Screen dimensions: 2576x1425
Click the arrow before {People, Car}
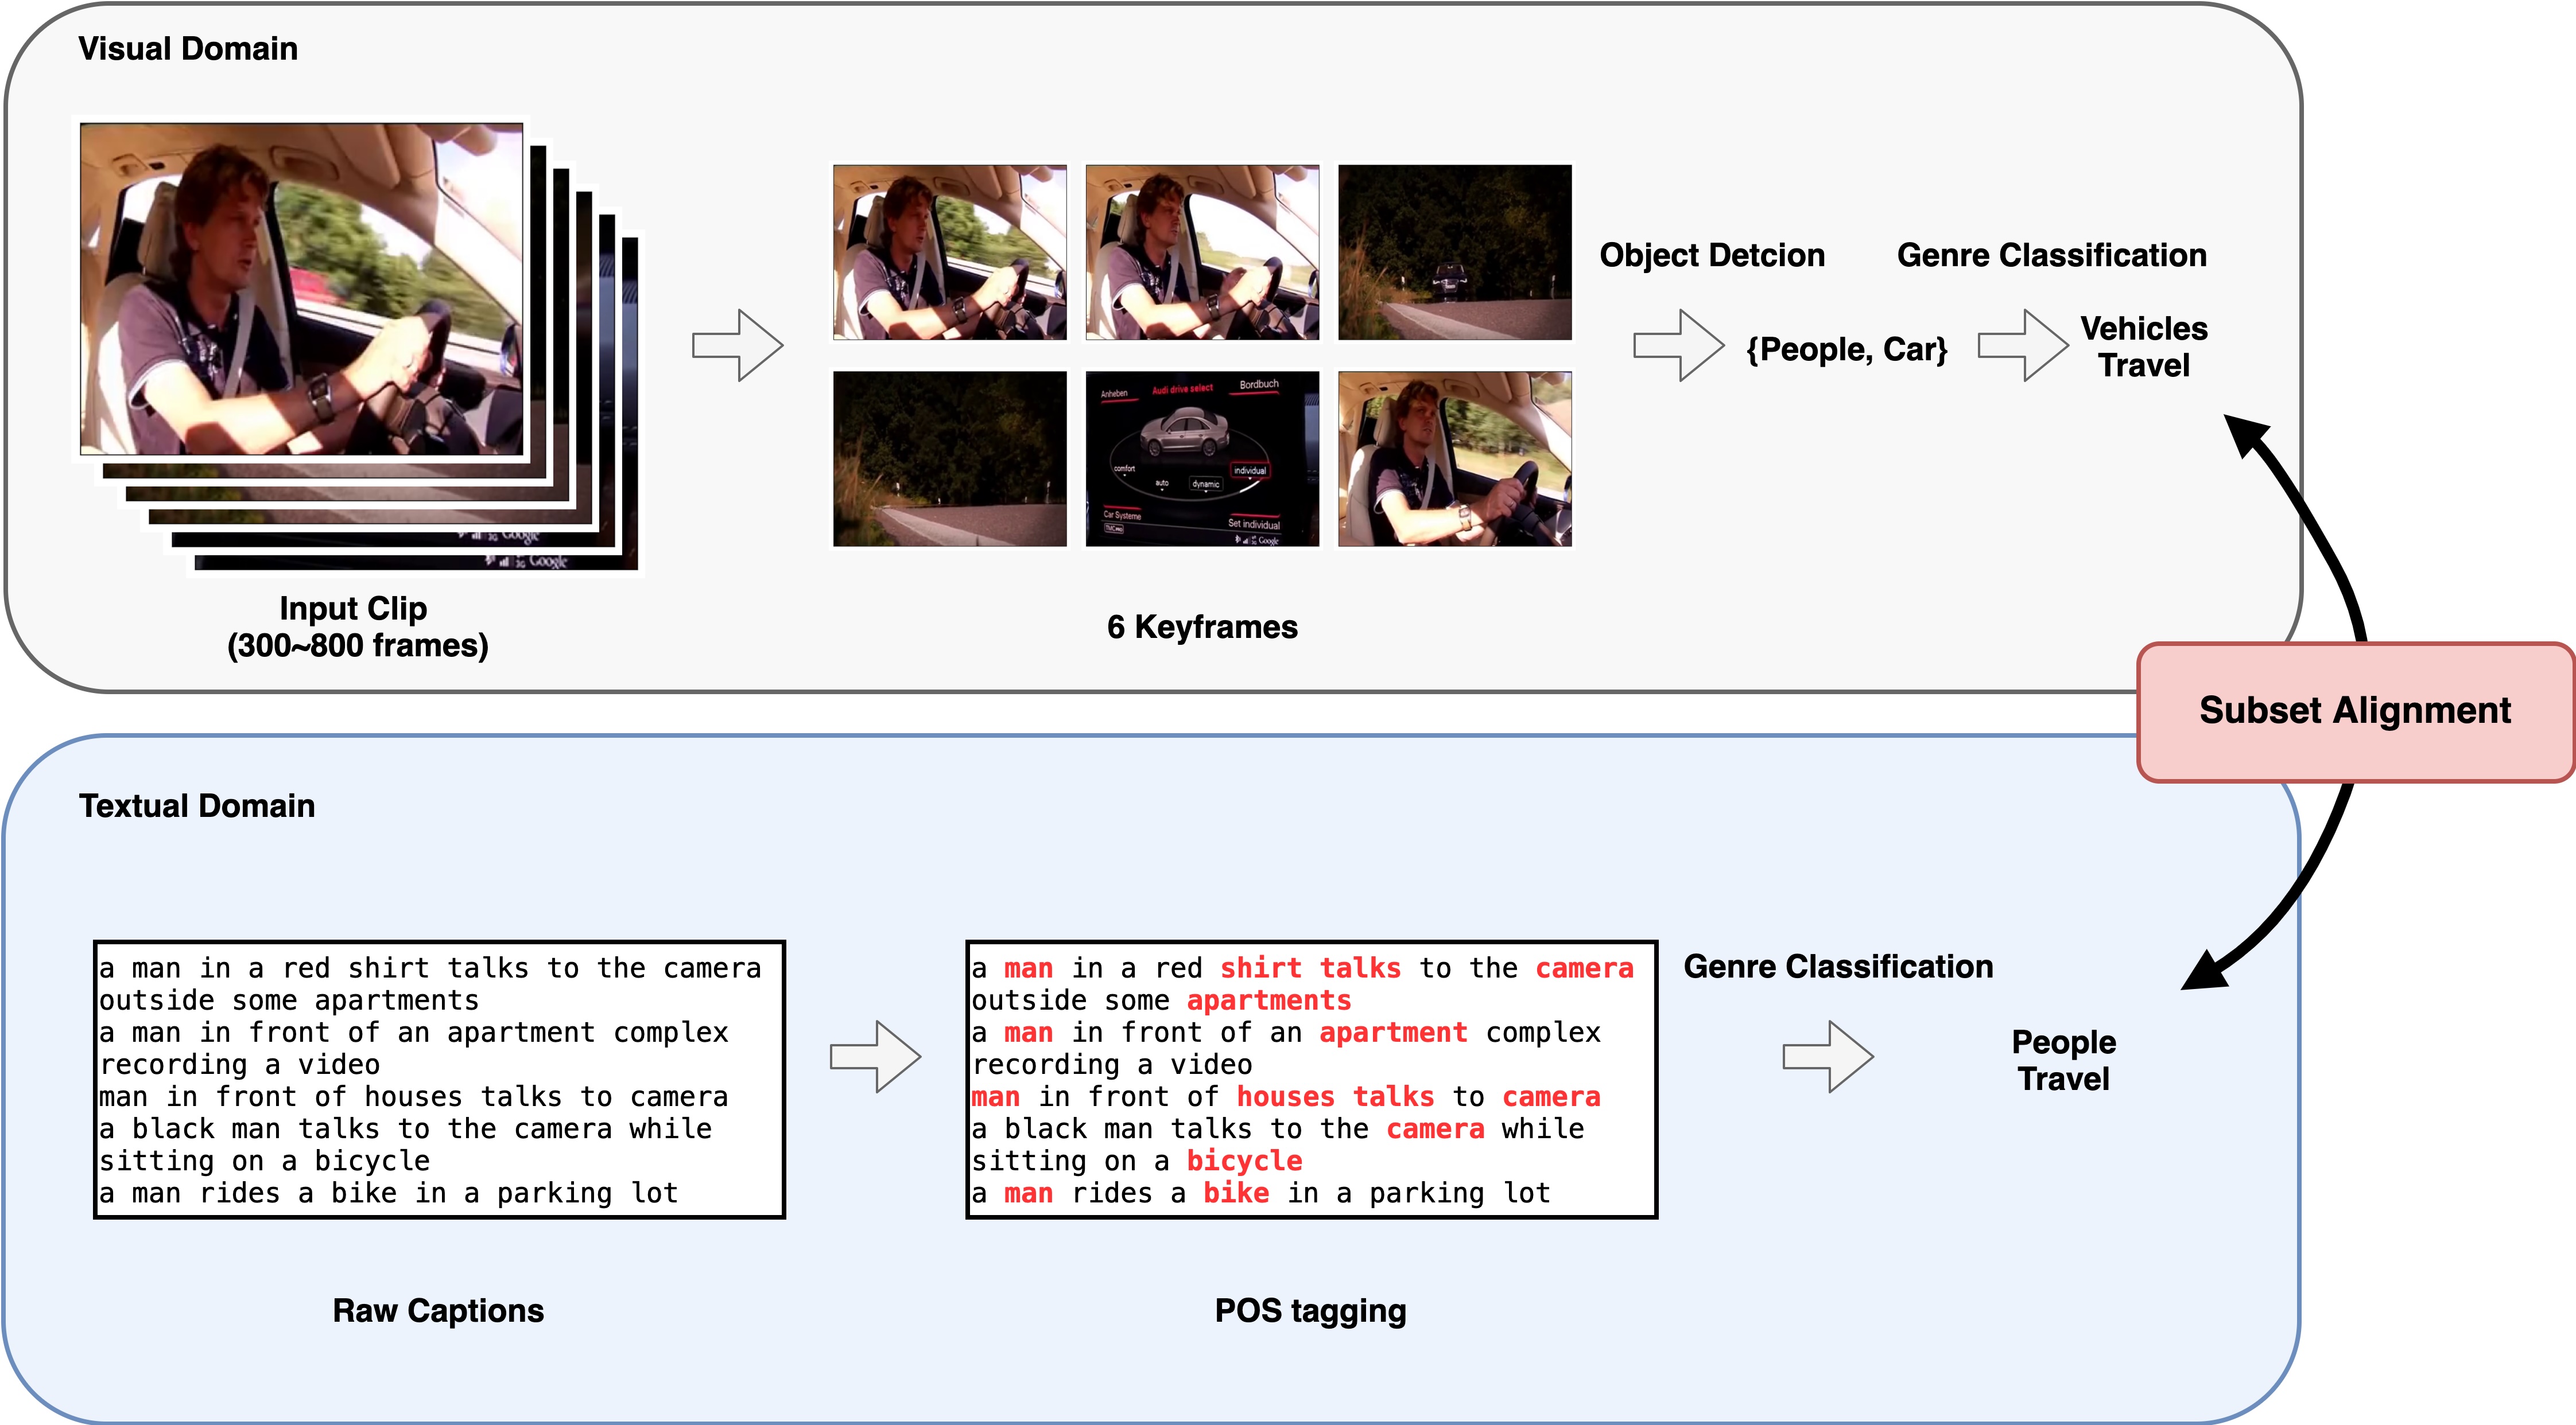tap(1679, 346)
